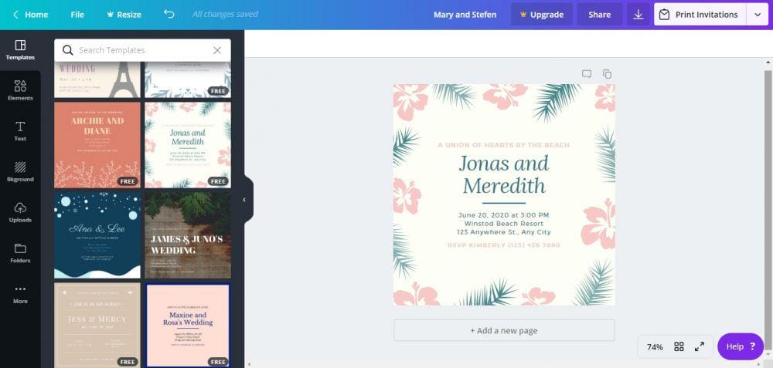Open the Folders sidebar tab

[x=20, y=253]
